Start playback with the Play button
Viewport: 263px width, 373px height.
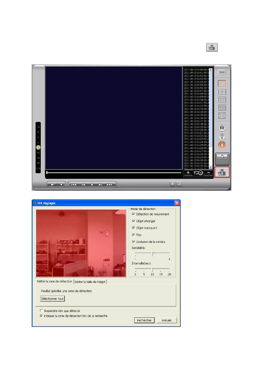[52, 184]
